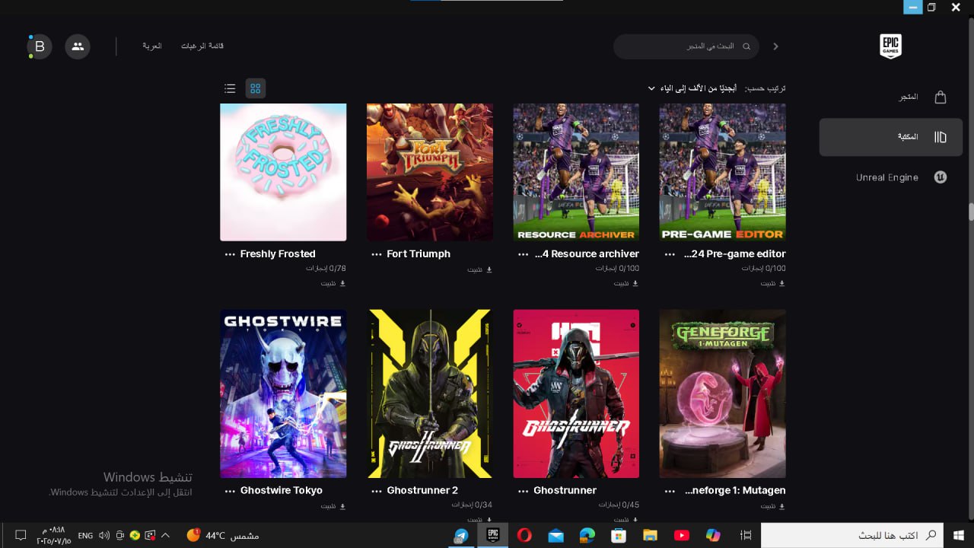Viewport: 974px width, 548px height.
Task: Click the '...24 Pre-game editor' title text
Action: tap(735, 254)
